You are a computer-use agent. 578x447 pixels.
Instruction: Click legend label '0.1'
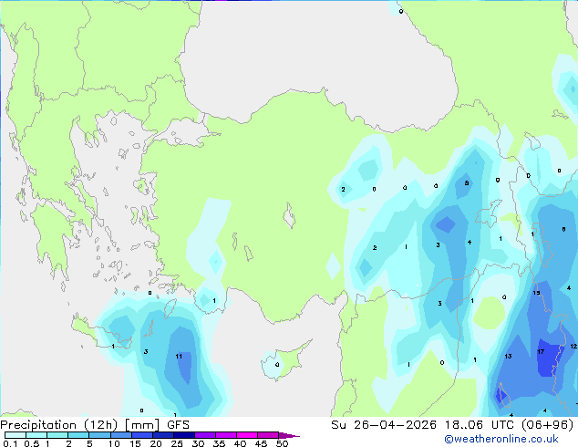(x=10, y=443)
